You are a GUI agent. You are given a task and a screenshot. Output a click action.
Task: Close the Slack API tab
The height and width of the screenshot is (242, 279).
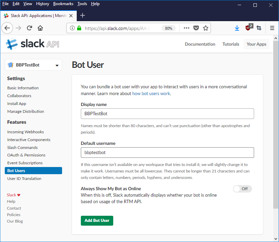click(x=71, y=16)
